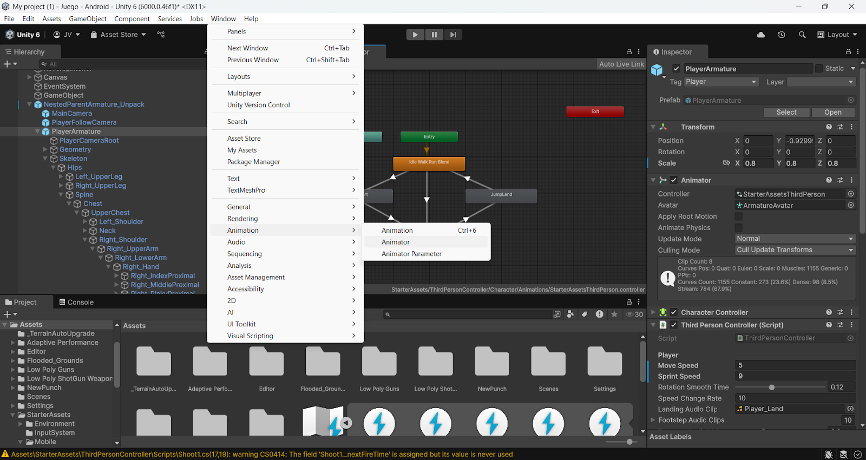
Task: Toggle the PlayerArmature active checkbox
Action: [x=676, y=69]
